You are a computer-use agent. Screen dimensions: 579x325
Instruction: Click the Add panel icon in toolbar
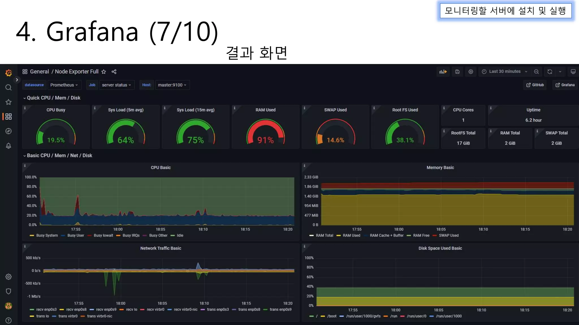tap(443, 72)
